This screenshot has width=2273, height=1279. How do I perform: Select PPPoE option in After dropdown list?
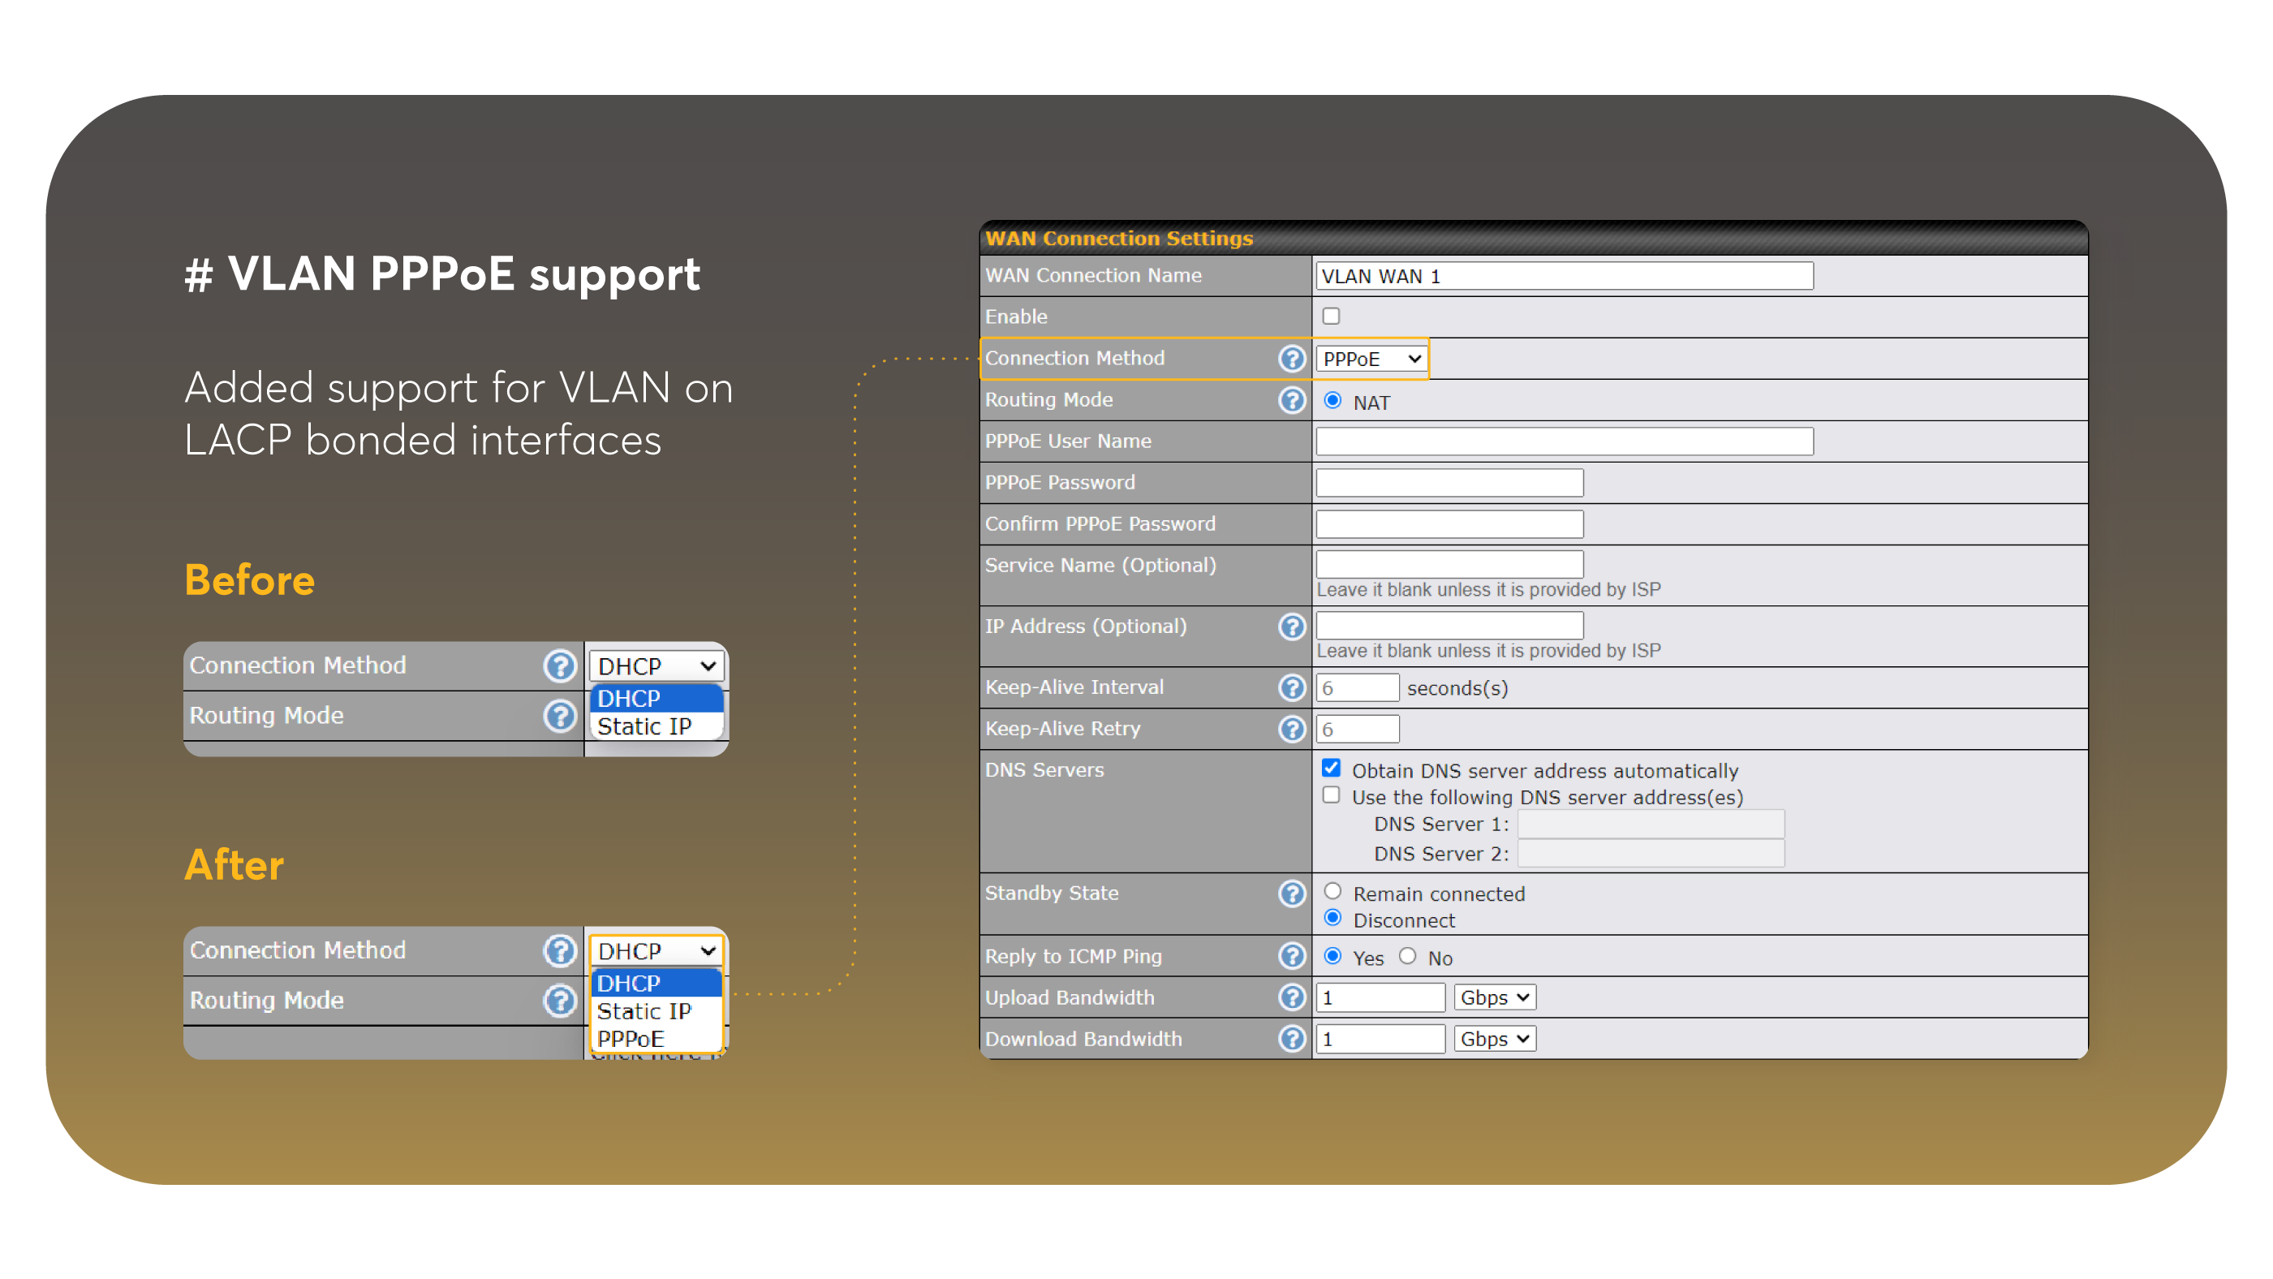coord(631,1038)
